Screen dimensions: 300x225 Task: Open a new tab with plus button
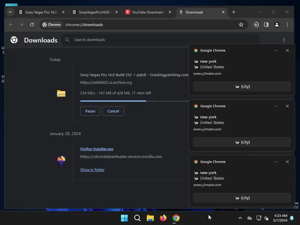(x=233, y=12)
